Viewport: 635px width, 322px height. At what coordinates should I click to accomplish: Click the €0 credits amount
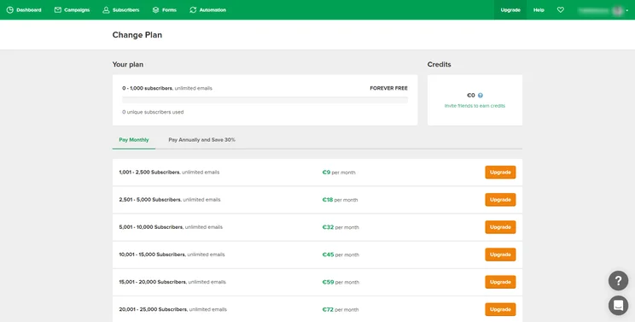coord(470,96)
